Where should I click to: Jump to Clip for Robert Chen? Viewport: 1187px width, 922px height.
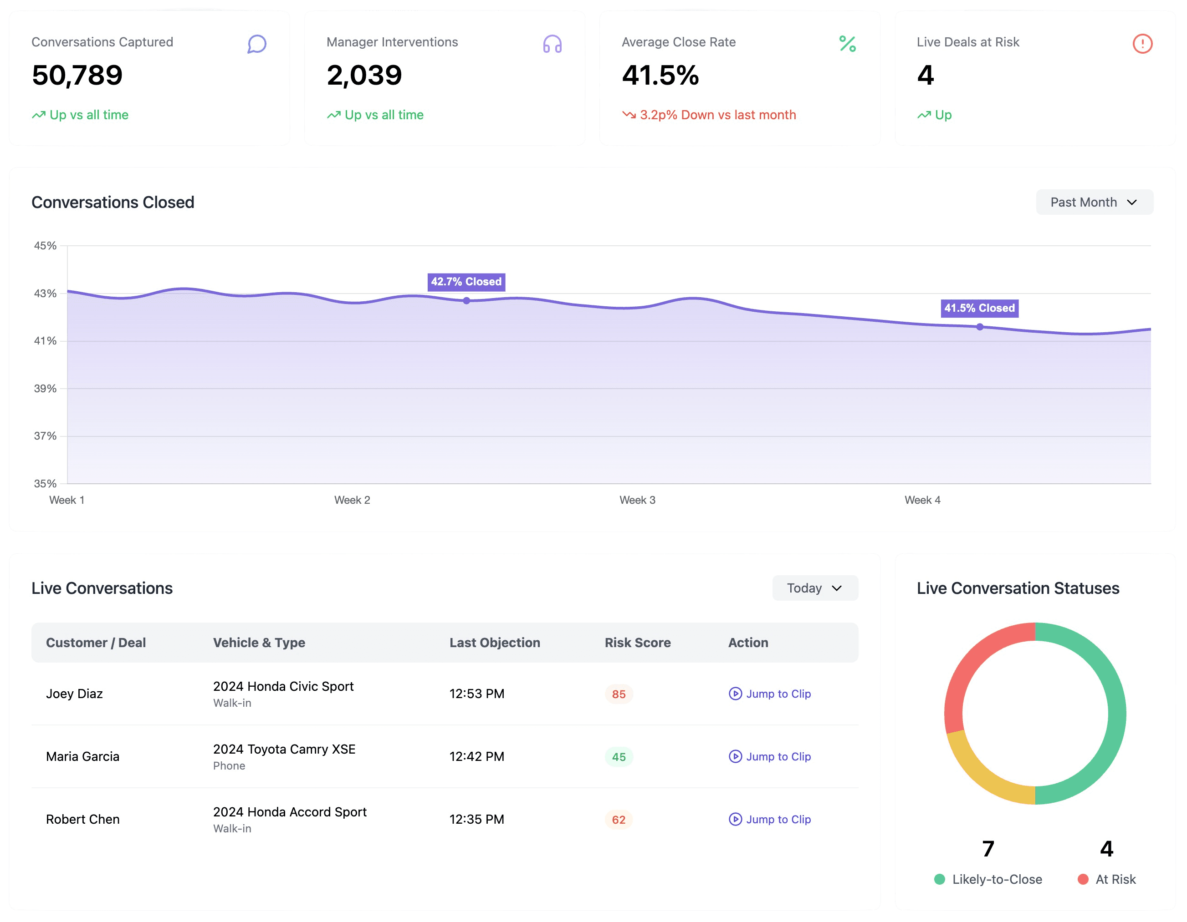[x=770, y=820]
